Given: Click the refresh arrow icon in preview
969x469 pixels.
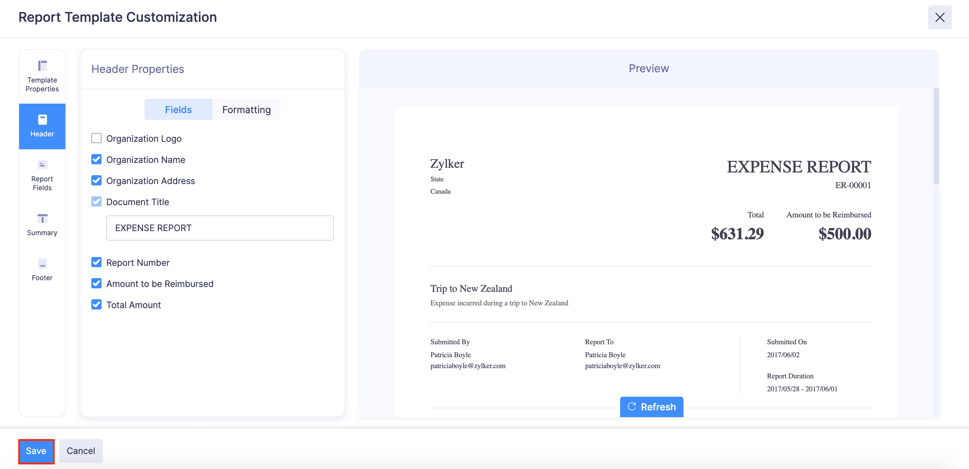Looking at the screenshot, I should (632, 407).
